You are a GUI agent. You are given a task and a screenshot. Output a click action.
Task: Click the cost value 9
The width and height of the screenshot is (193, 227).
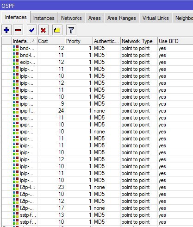coord(62,104)
